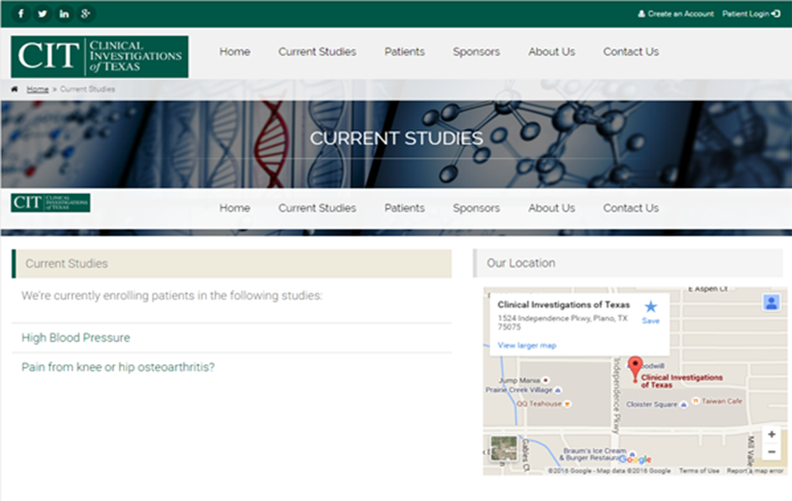Click the red map pin marker
792x501 pixels.
[x=636, y=367]
